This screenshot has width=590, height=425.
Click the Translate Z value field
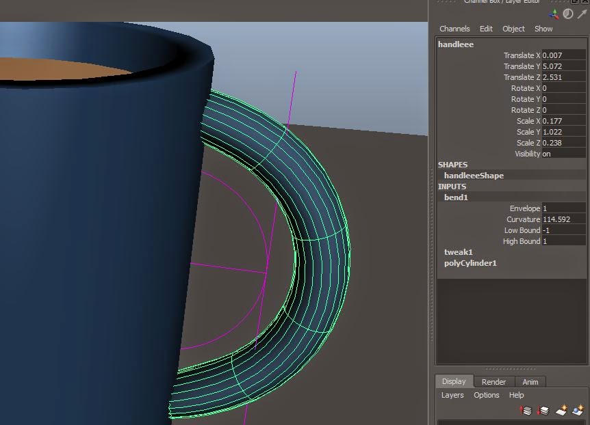pos(563,77)
